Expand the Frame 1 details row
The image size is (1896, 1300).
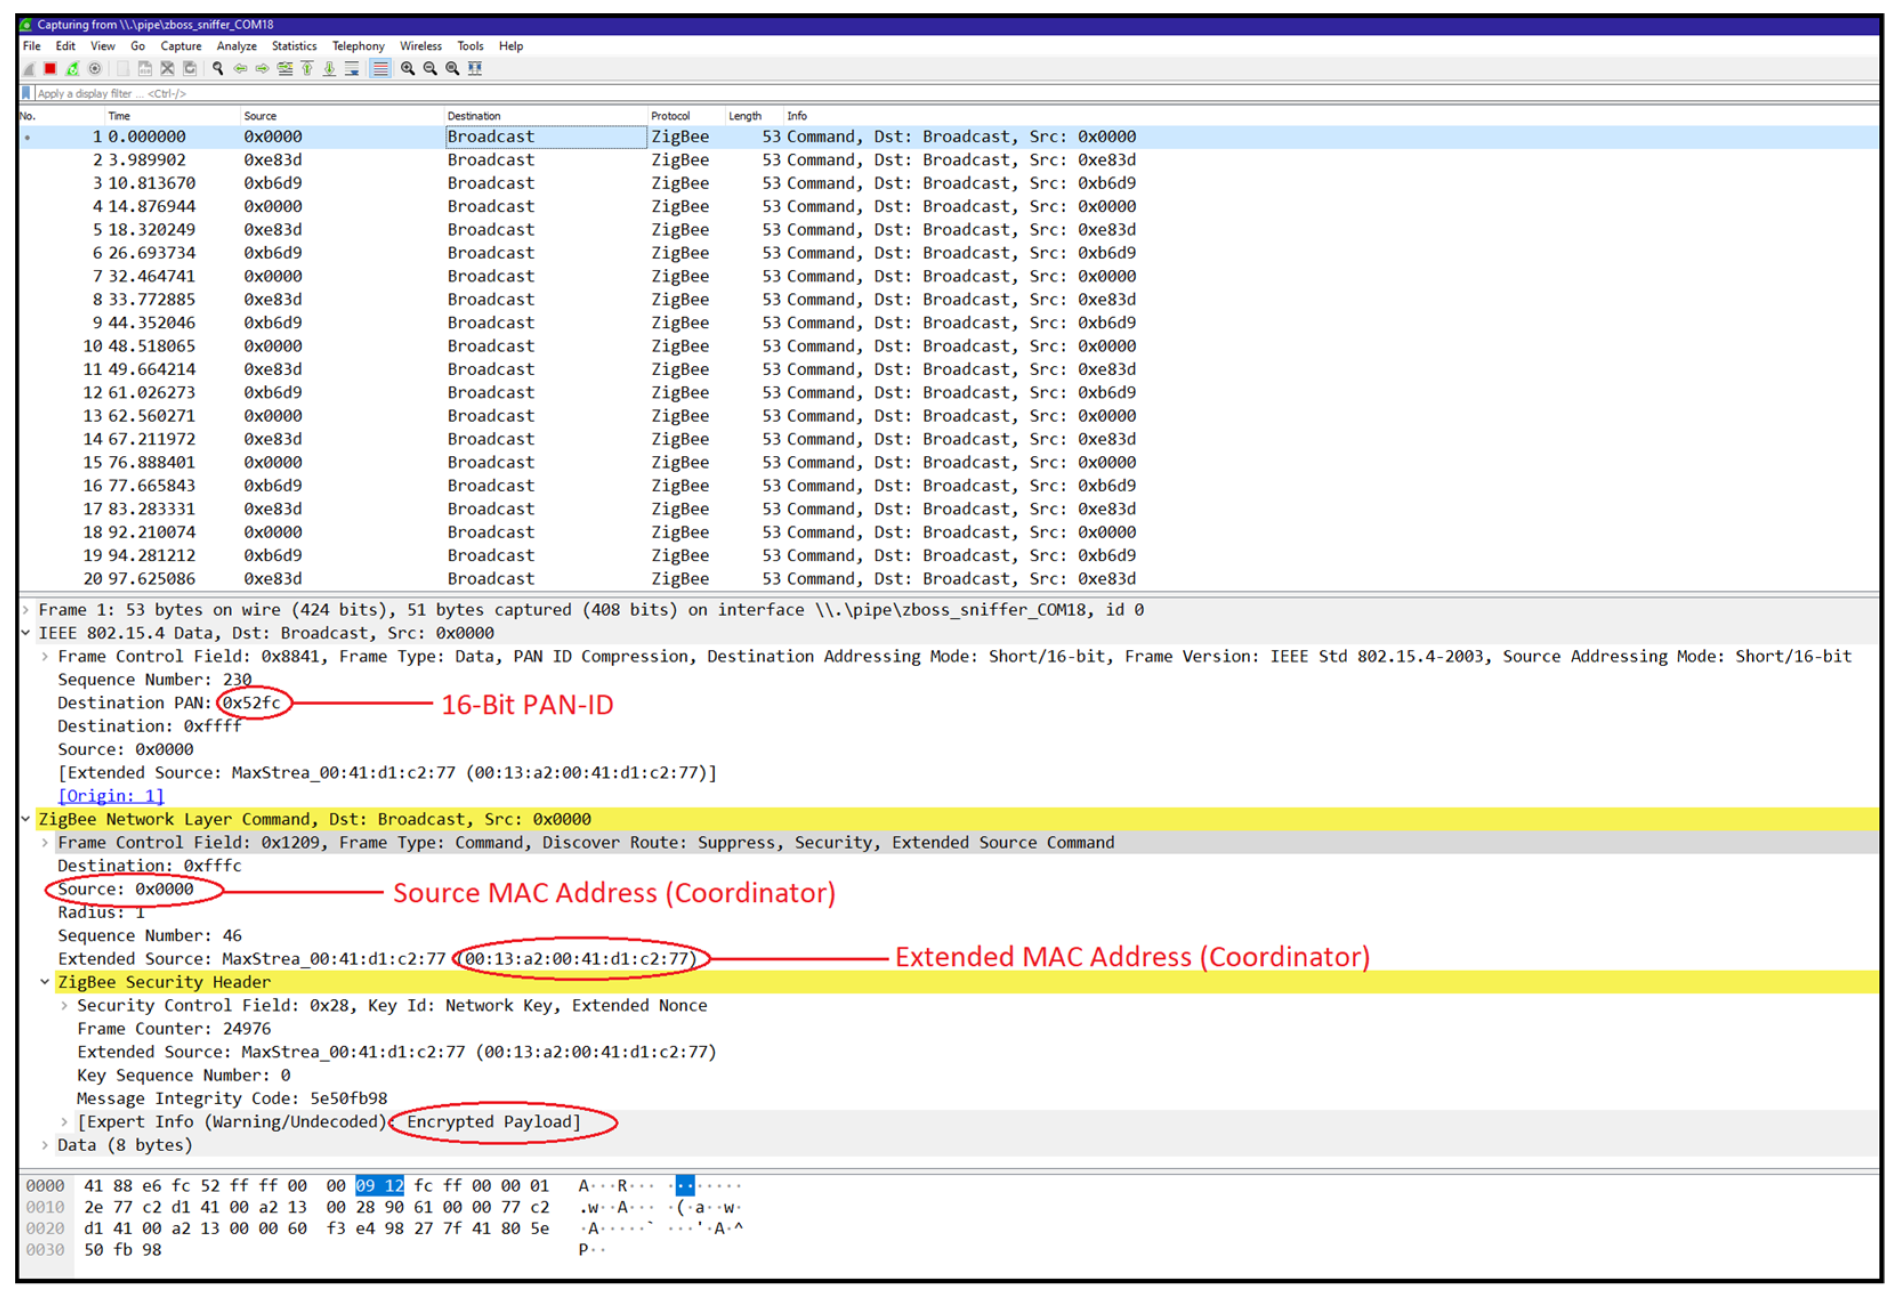pos(26,610)
